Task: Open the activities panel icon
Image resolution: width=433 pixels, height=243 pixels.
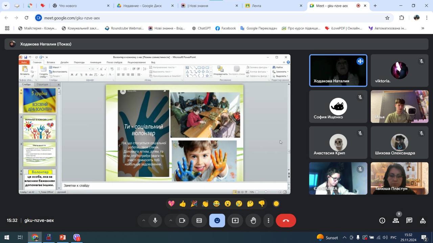Action: pos(423,220)
